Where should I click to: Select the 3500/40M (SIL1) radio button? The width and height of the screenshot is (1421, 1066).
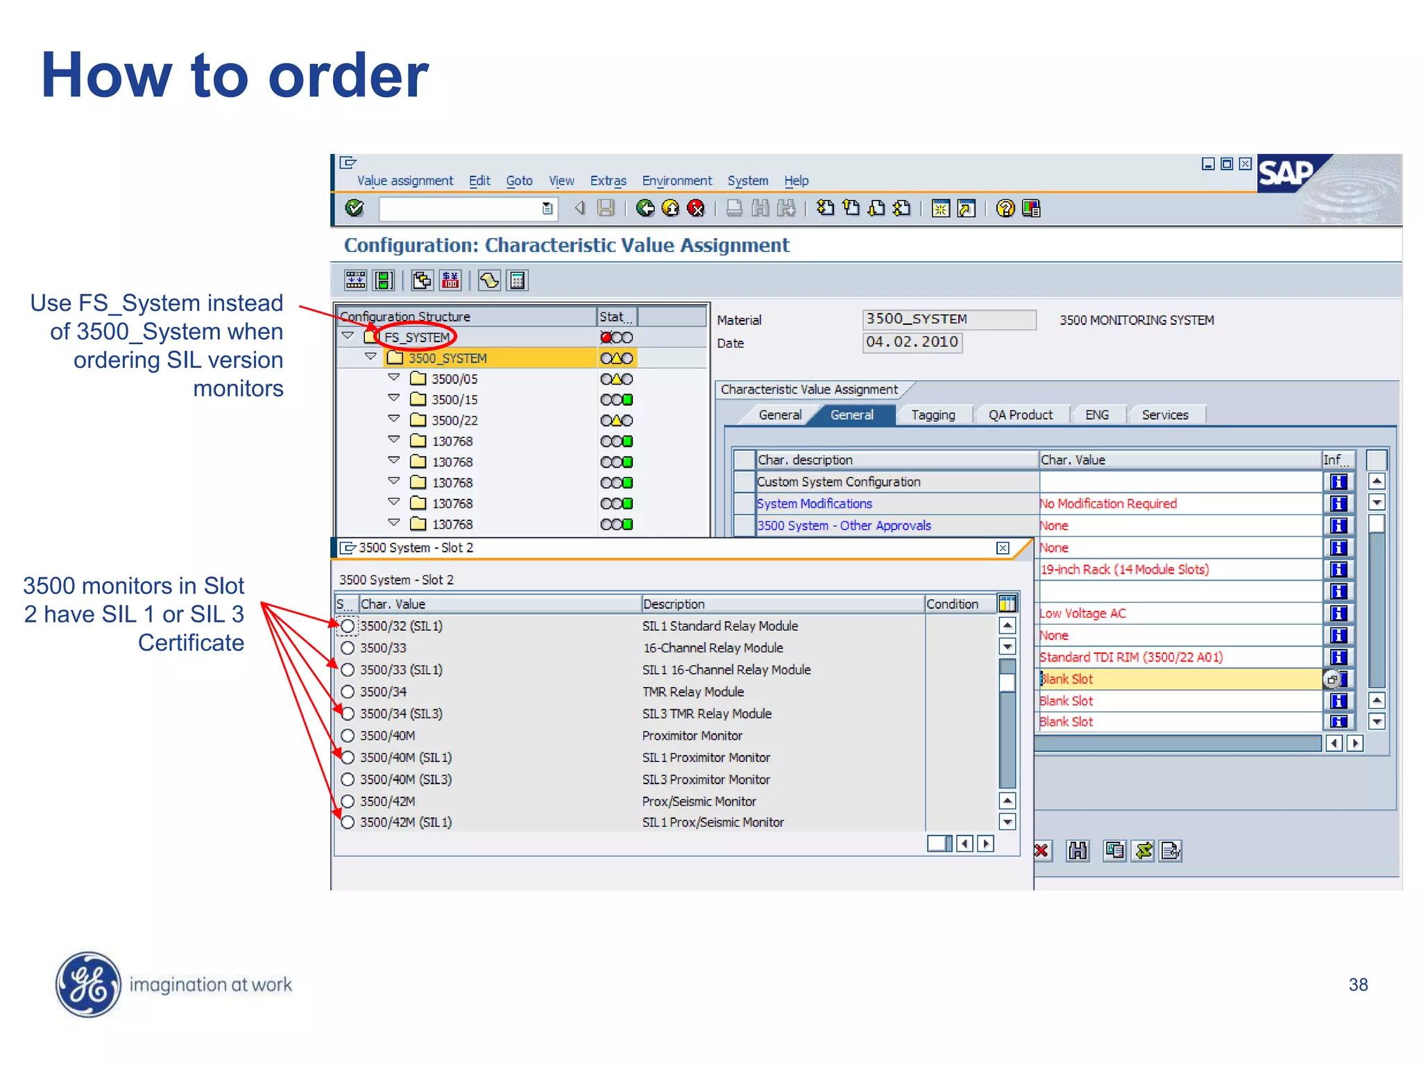coord(348,757)
